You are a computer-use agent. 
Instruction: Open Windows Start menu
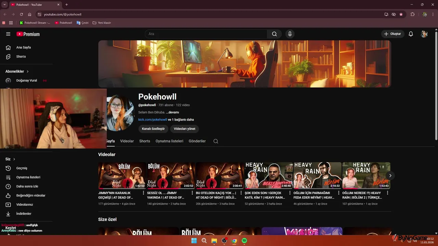point(194,241)
